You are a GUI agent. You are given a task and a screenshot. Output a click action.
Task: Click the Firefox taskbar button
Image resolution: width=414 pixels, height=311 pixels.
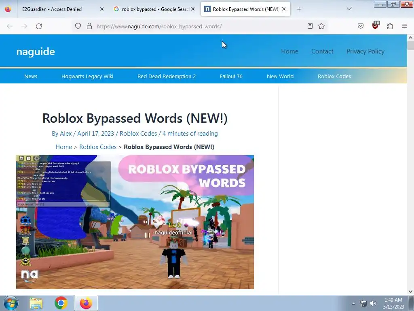(86, 303)
